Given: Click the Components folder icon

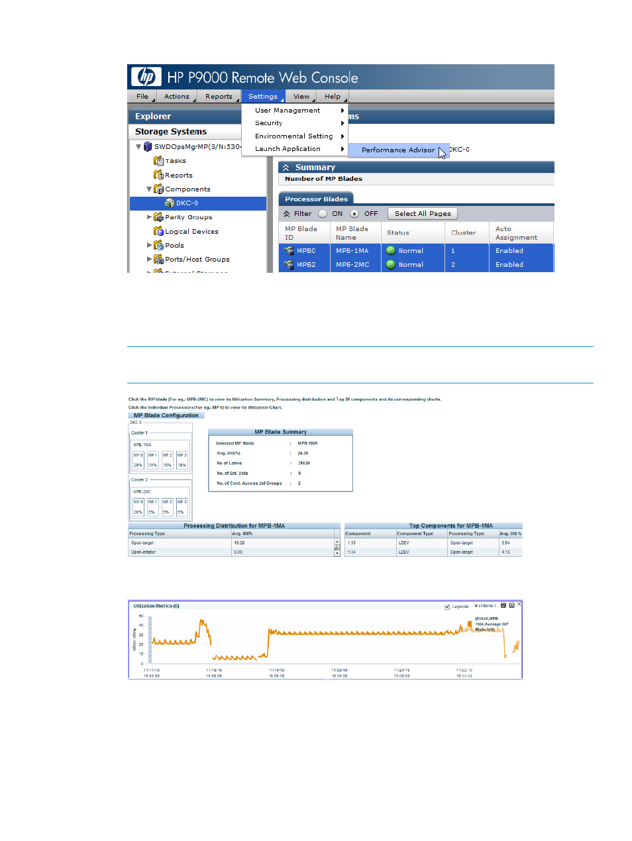Looking at the screenshot, I should (x=158, y=189).
